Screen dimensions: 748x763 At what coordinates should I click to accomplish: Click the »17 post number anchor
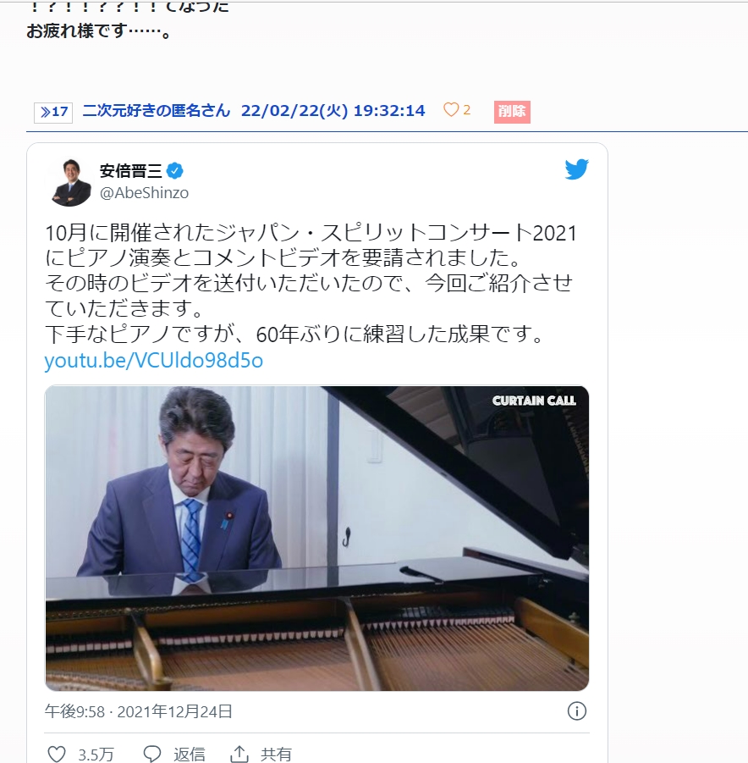pos(53,113)
